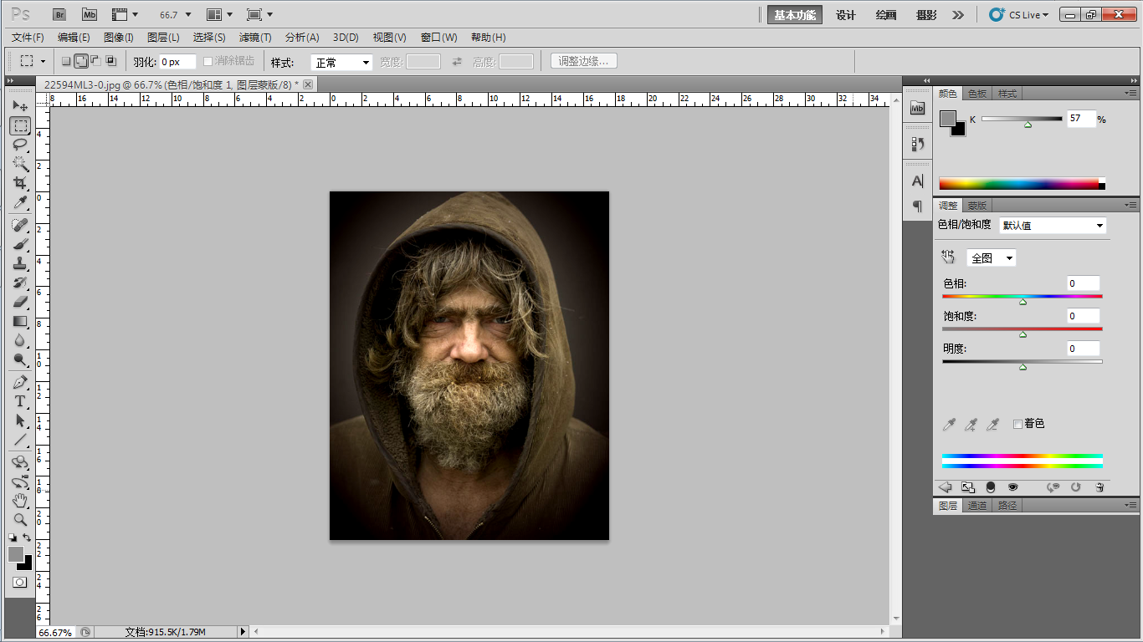
Task: Switch to the 通道 tab
Action: 976,506
